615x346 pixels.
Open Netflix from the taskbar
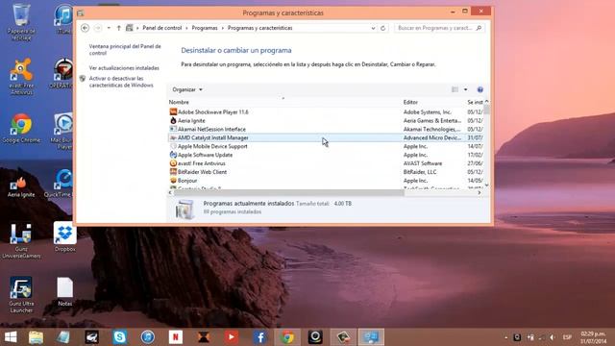[176, 337]
